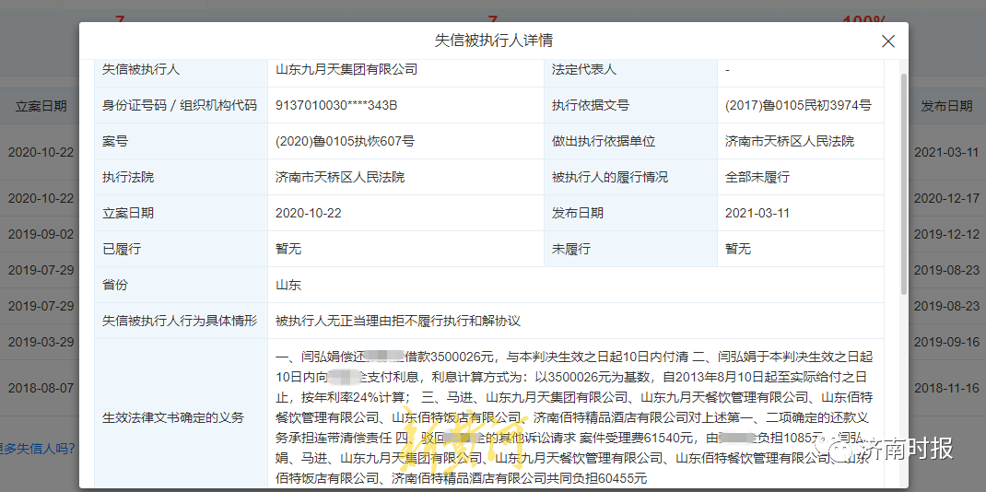Click the 法定代表人 field label
Image resolution: width=986 pixels, height=492 pixels.
pyautogui.click(x=584, y=70)
